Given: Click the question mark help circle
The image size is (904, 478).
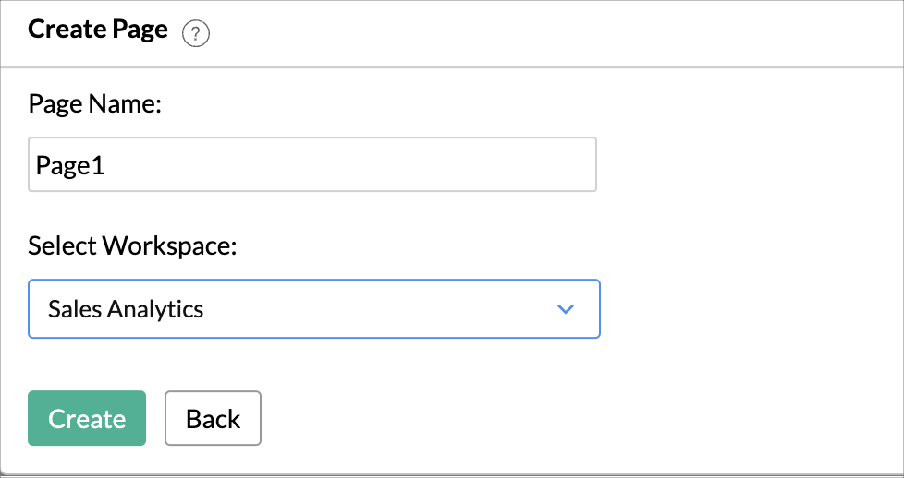Looking at the screenshot, I should click(196, 34).
